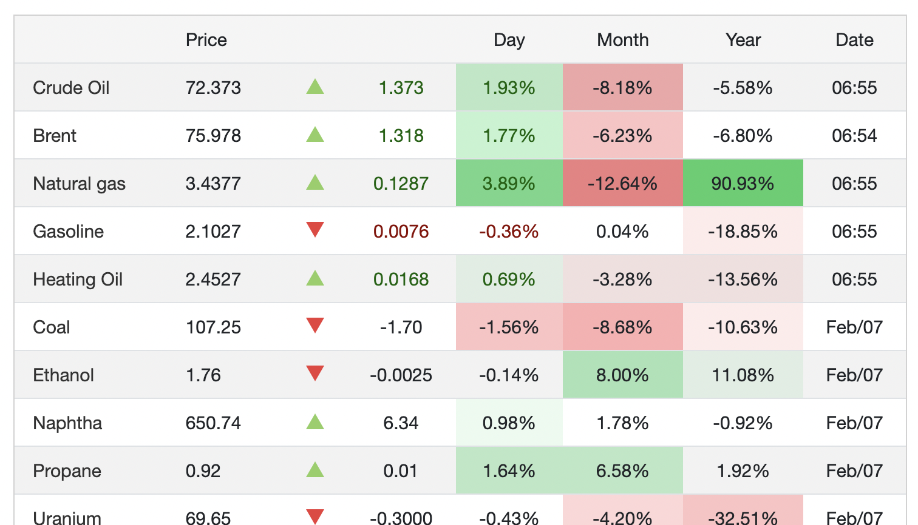Click the up arrow in Heating Oil row
This screenshot has width=918, height=525.
pos(315,278)
